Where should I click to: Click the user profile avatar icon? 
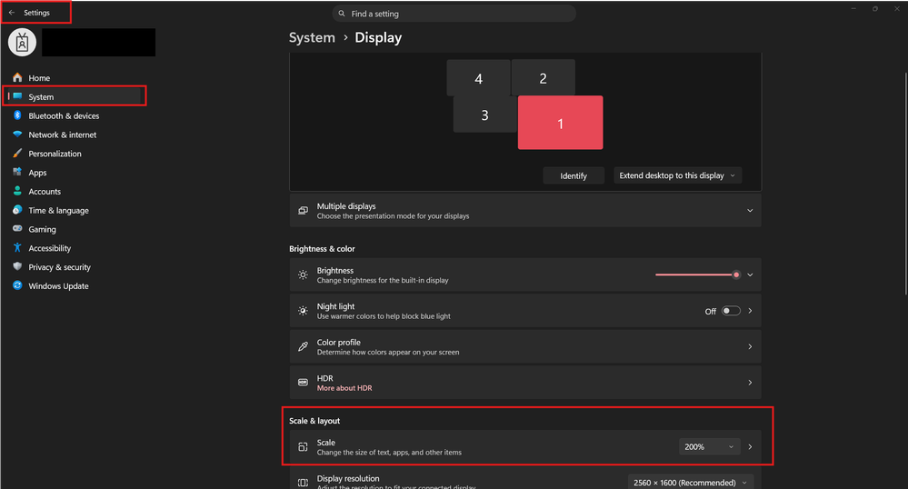(x=22, y=42)
